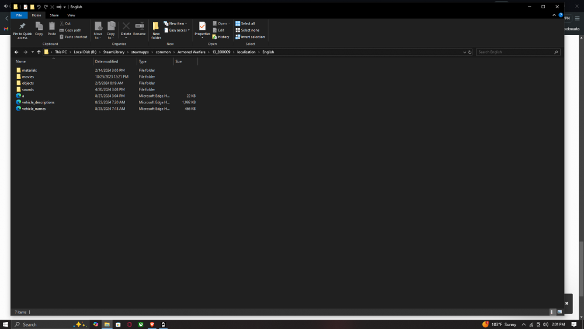The image size is (584, 329).
Task: Click the taskbar Search box
Action: (50, 324)
